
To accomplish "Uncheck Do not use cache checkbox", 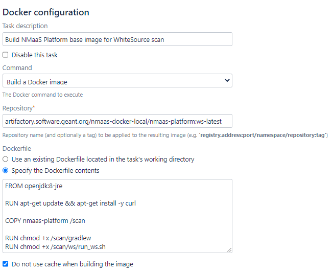I will tap(5, 264).
